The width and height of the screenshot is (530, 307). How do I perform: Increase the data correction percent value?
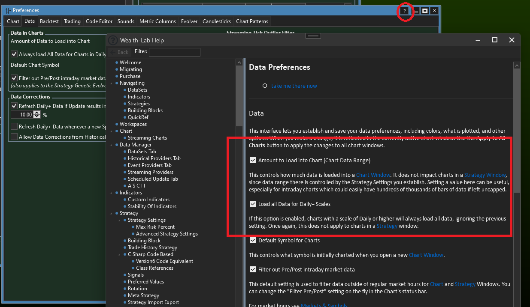tap(36, 113)
